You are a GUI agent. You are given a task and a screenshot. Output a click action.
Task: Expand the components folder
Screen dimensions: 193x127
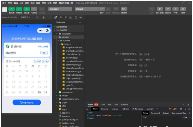tap(69, 92)
